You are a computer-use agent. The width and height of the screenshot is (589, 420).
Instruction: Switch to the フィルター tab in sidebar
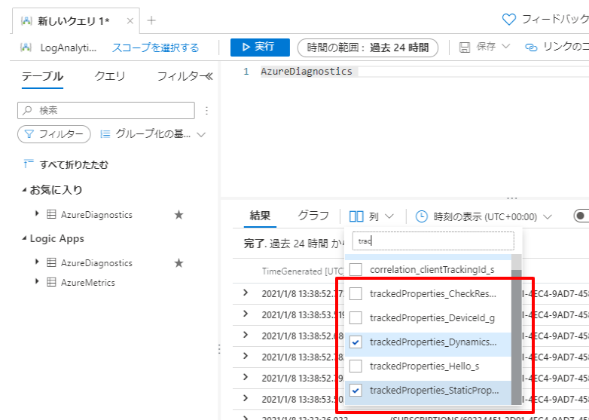180,76
